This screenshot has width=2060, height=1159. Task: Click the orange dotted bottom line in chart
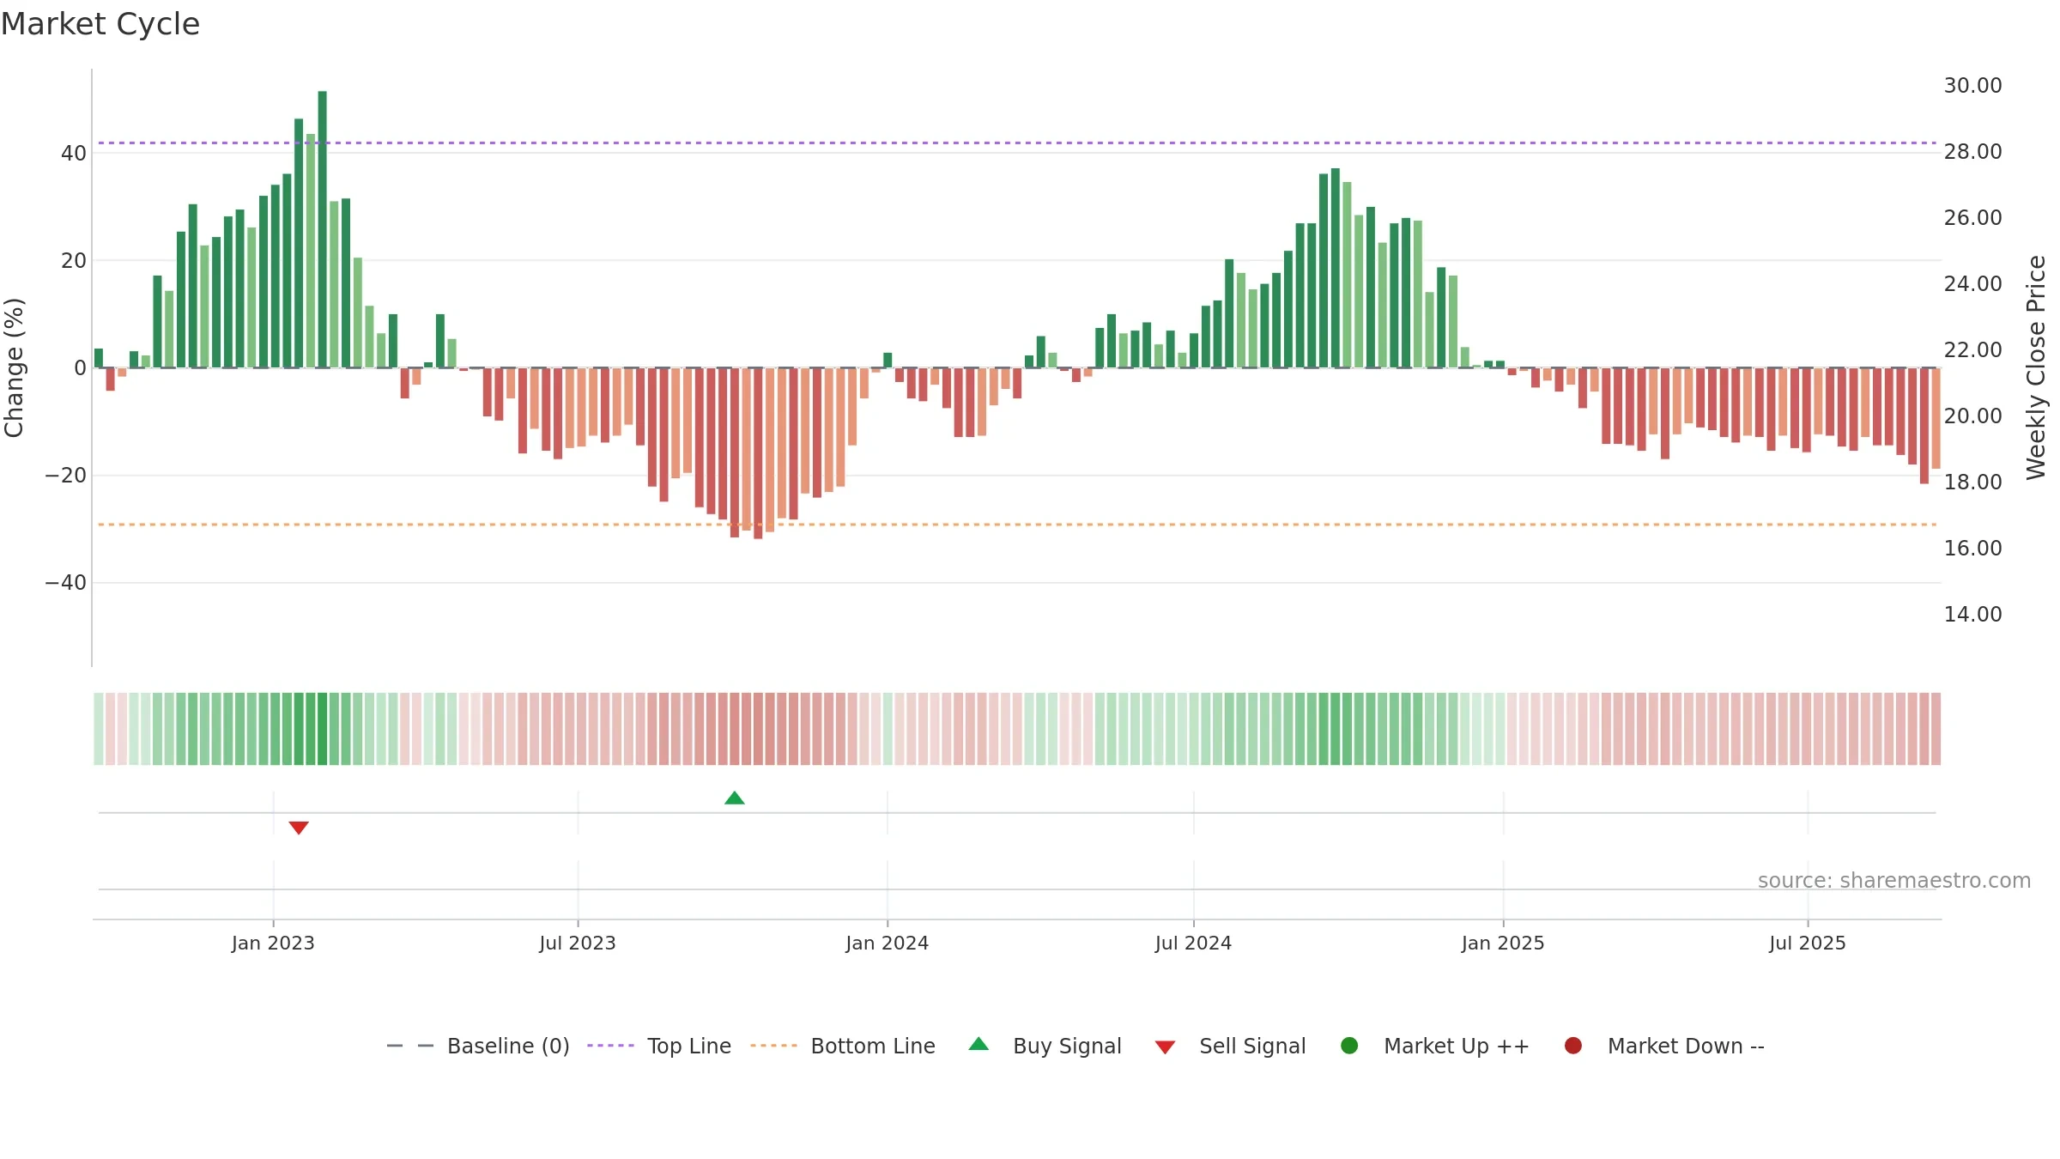click(x=1017, y=525)
